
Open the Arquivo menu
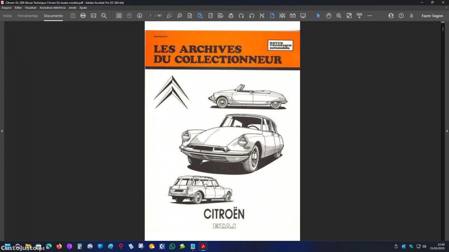click(x=6, y=7)
